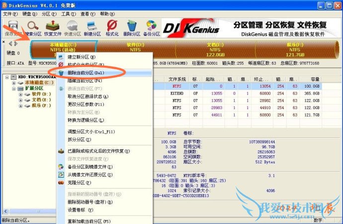Image resolution: width=343 pixels, height=224 pixels.
Task: Expand the 娱乐(F:) tree node
Action: click(x=20, y=106)
